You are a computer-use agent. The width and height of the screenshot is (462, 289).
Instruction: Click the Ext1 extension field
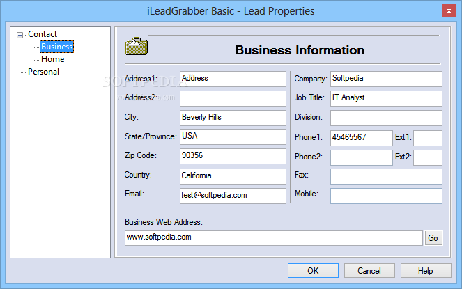tap(428, 138)
